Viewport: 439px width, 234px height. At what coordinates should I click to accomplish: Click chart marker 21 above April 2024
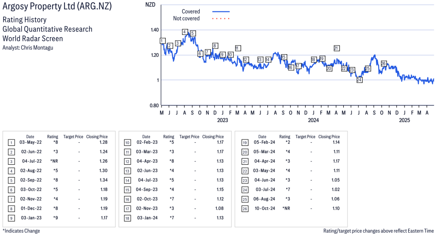click(x=336, y=48)
